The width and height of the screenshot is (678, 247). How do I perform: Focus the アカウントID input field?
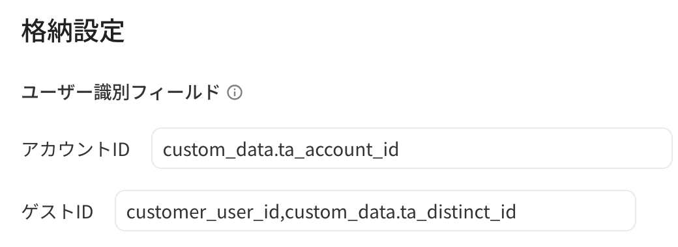point(411,148)
